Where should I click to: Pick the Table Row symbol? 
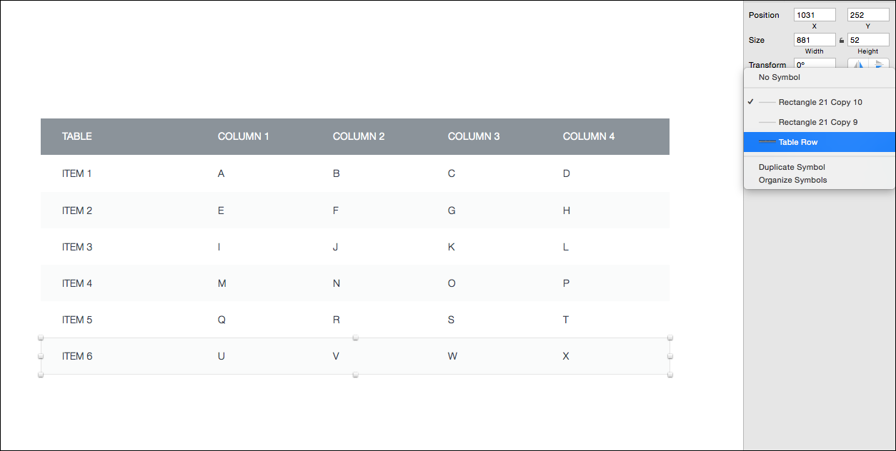797,142
